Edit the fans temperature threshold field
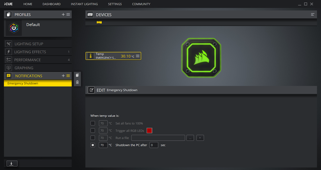 coord(103,123)
